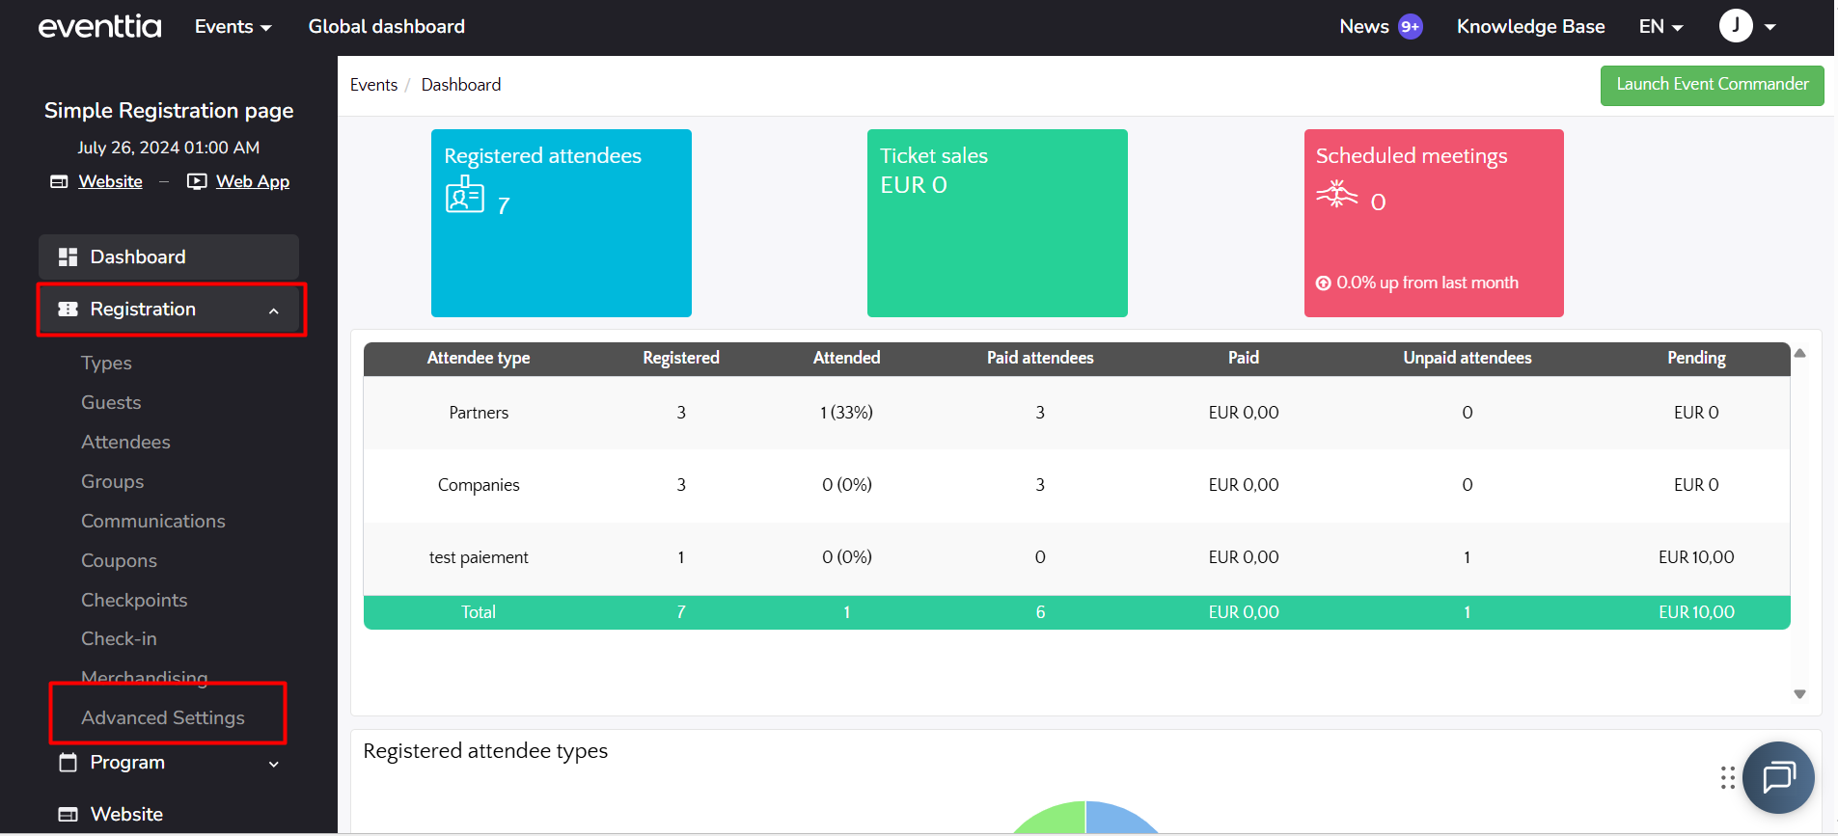Screen dimensions: 1838x836
Task: Open the Knowledge Base link
Action: (1530, 27)
